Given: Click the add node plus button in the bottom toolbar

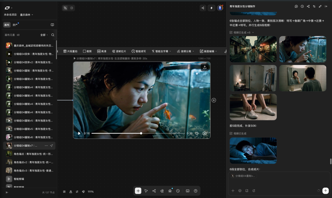Looking at the screenshot, I should [x=138, y=191].
